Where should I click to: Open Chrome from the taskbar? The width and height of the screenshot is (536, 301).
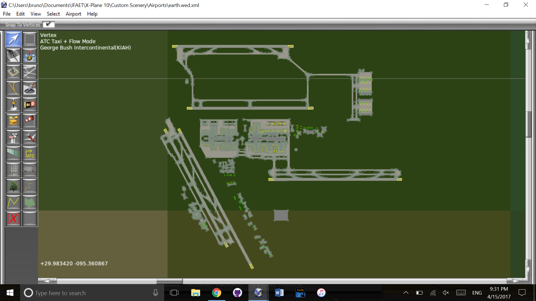pyautogui.click(x=216, y=293)
